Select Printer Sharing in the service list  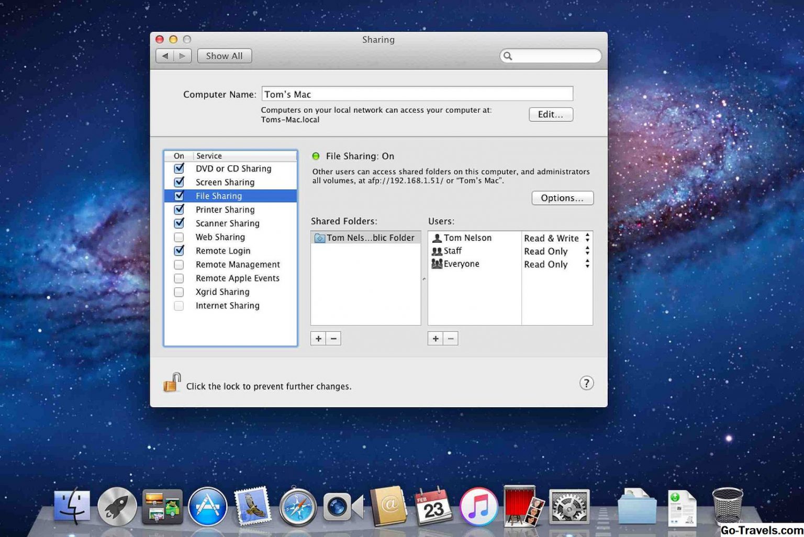[x=225, y=209]
